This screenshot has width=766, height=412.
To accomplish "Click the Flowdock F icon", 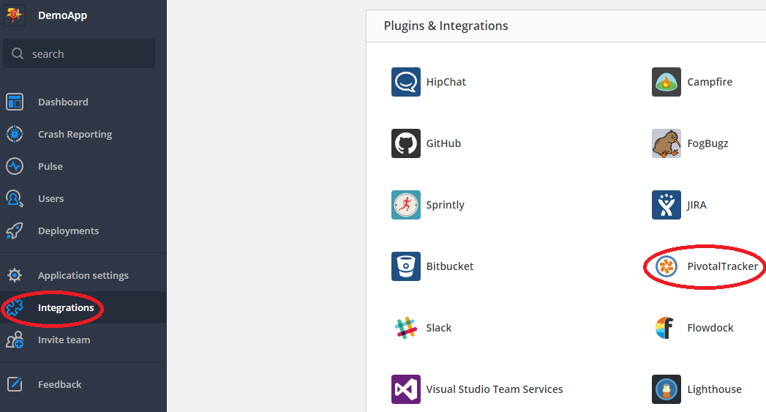I will point(665,327).
